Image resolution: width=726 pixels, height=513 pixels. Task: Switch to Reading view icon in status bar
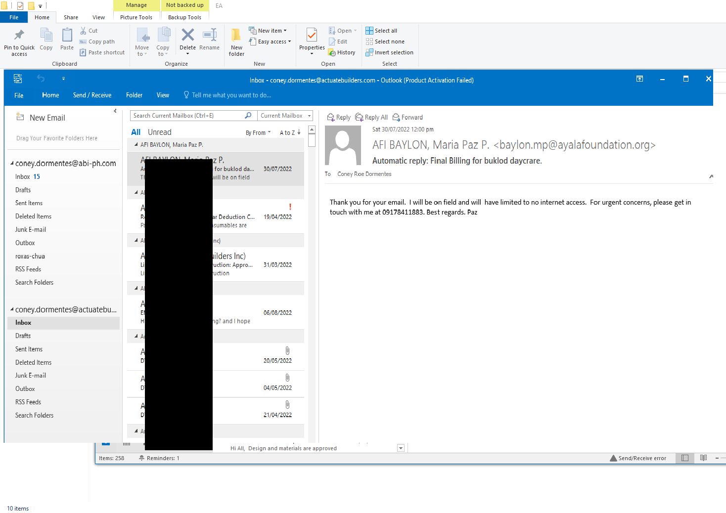point(703,458)
